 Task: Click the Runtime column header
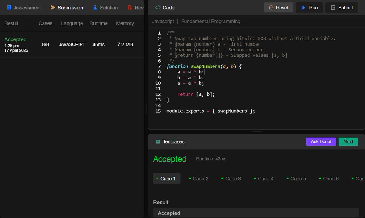pos(99,23)
